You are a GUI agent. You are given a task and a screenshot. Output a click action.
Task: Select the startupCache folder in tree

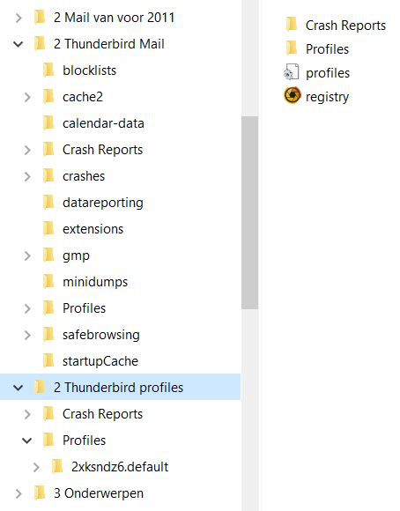[100, 360]
